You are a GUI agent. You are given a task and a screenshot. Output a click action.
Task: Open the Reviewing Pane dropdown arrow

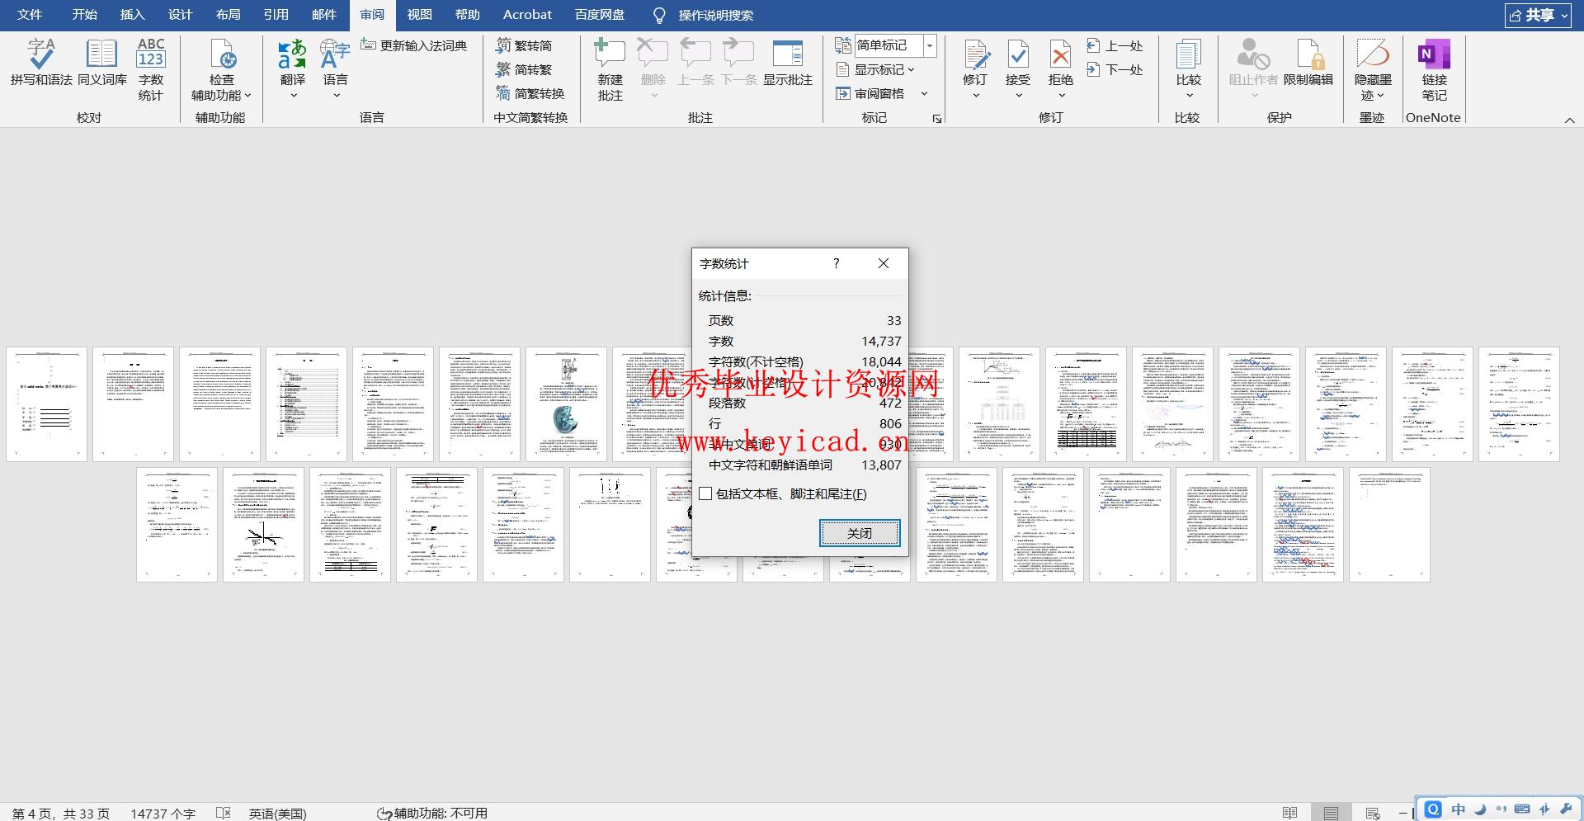click(x=924, y=93)
